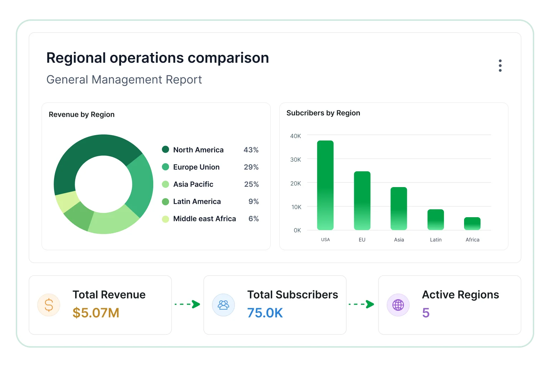
Task: Open the Total Revenue $5.07M card
Action: click(x=100, y=305)
